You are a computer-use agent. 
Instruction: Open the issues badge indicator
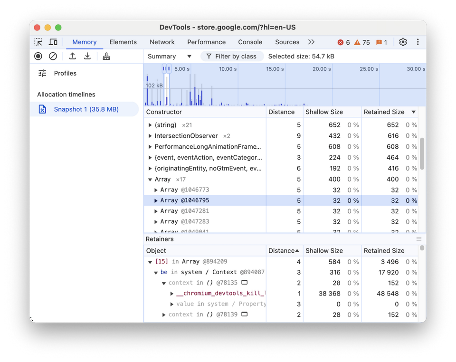click(x=380, y=42)
